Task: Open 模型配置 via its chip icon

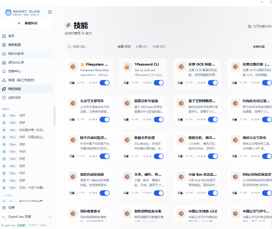Action: pos(4,45)
